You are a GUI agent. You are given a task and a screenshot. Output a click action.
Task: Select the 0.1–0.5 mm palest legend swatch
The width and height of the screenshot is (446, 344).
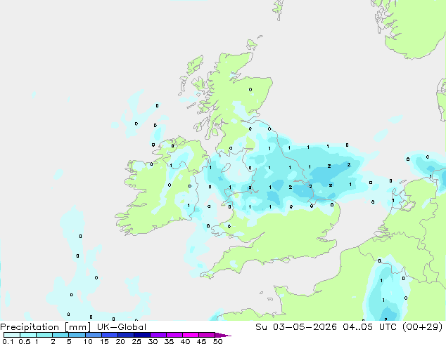coord(12,335)
